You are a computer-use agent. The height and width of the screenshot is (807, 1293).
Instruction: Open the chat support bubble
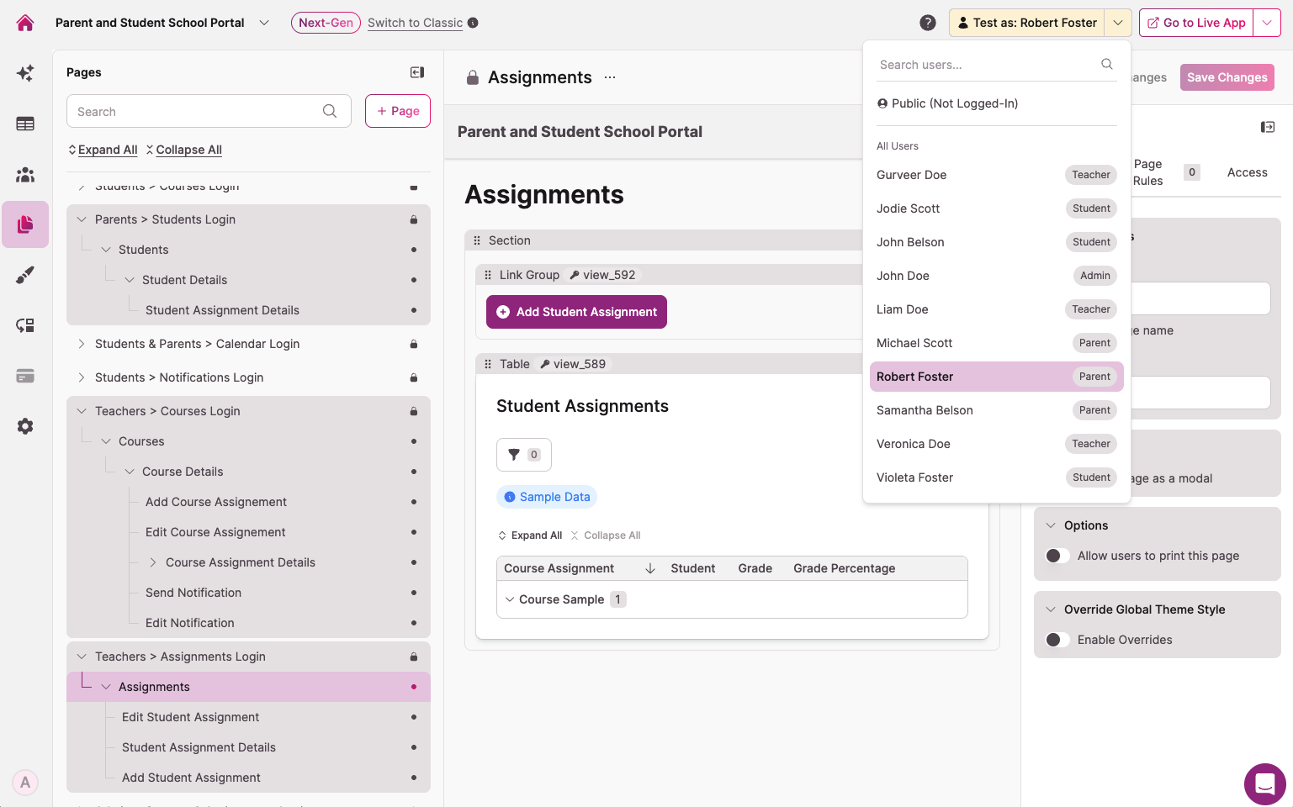tap(1264, 783)
